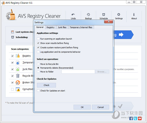Uncheck Create system restore point before fixing
The image size is (147, 123).
pos(38,47)
